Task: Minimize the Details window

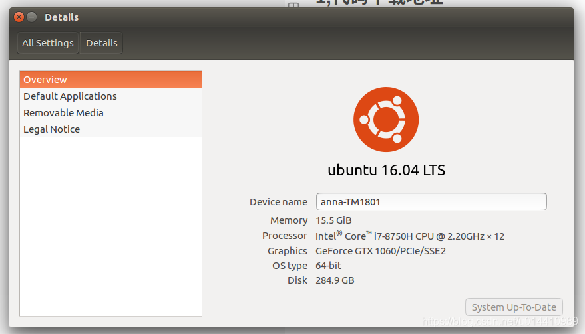Action: point(32,17)
